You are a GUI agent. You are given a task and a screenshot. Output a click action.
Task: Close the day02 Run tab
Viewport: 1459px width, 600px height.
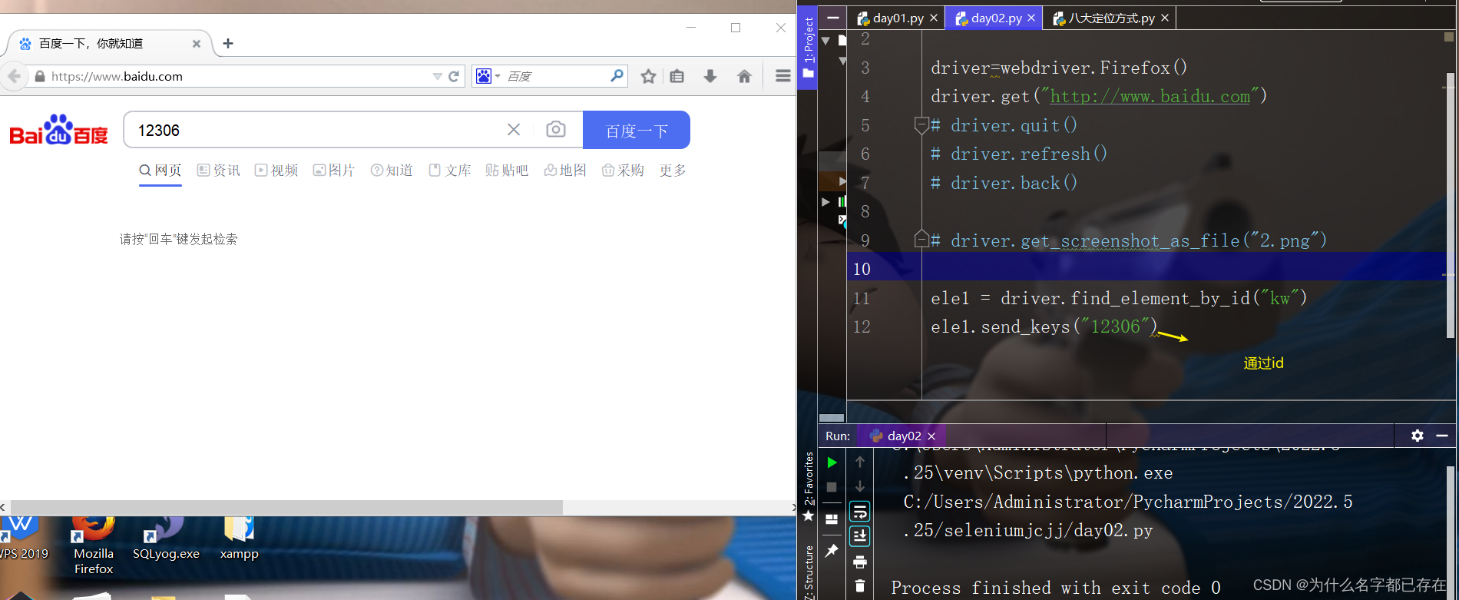[x=931, y=436]
